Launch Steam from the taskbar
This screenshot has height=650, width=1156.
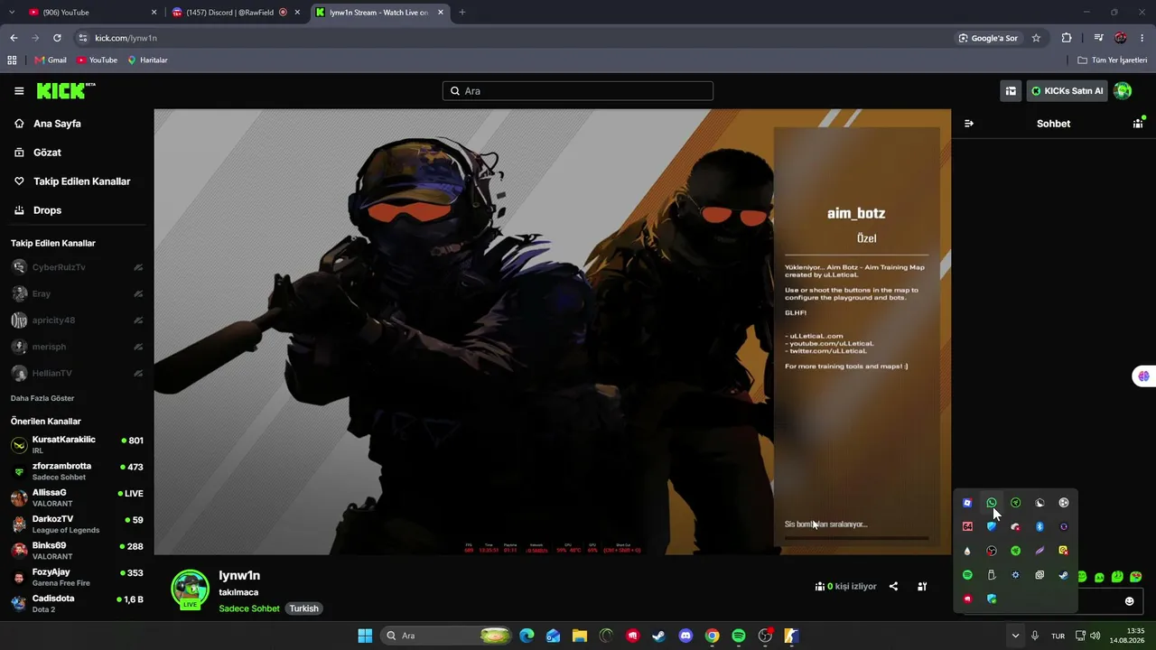659,636
